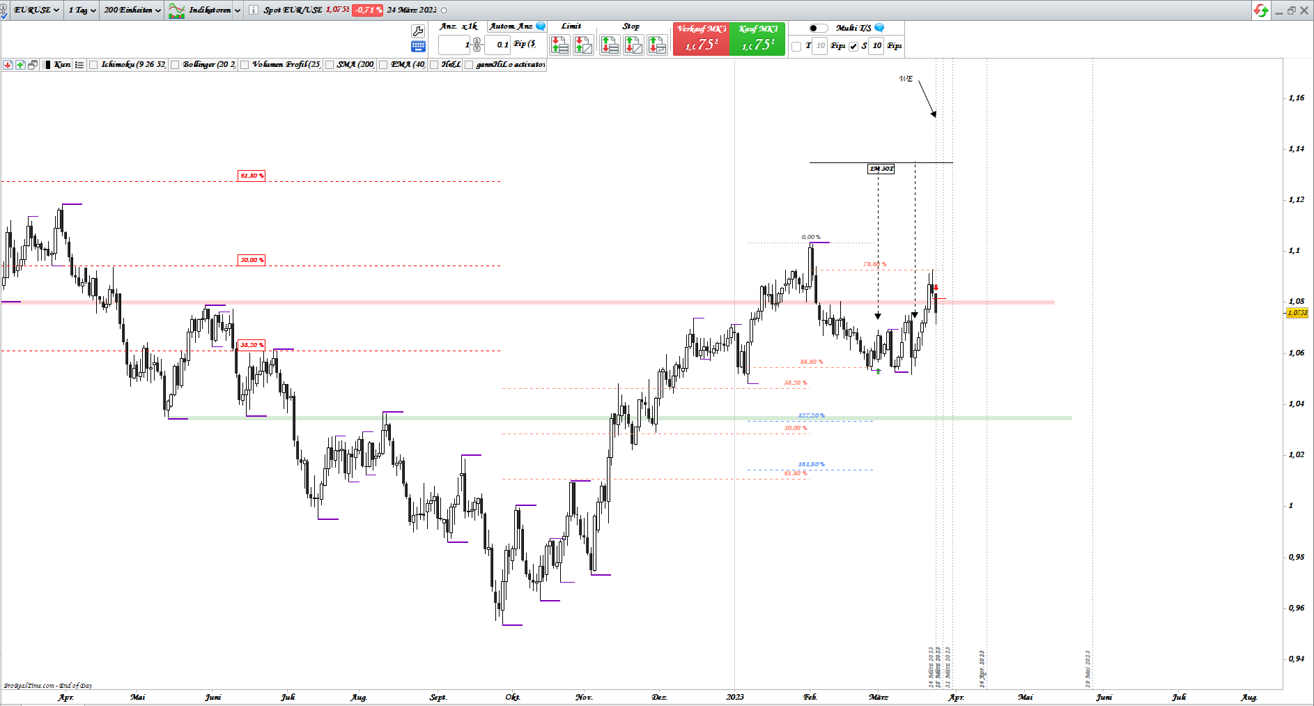Click the Autom. Anz. help bubble
1314x706 pixels.
tap(541, 26)
